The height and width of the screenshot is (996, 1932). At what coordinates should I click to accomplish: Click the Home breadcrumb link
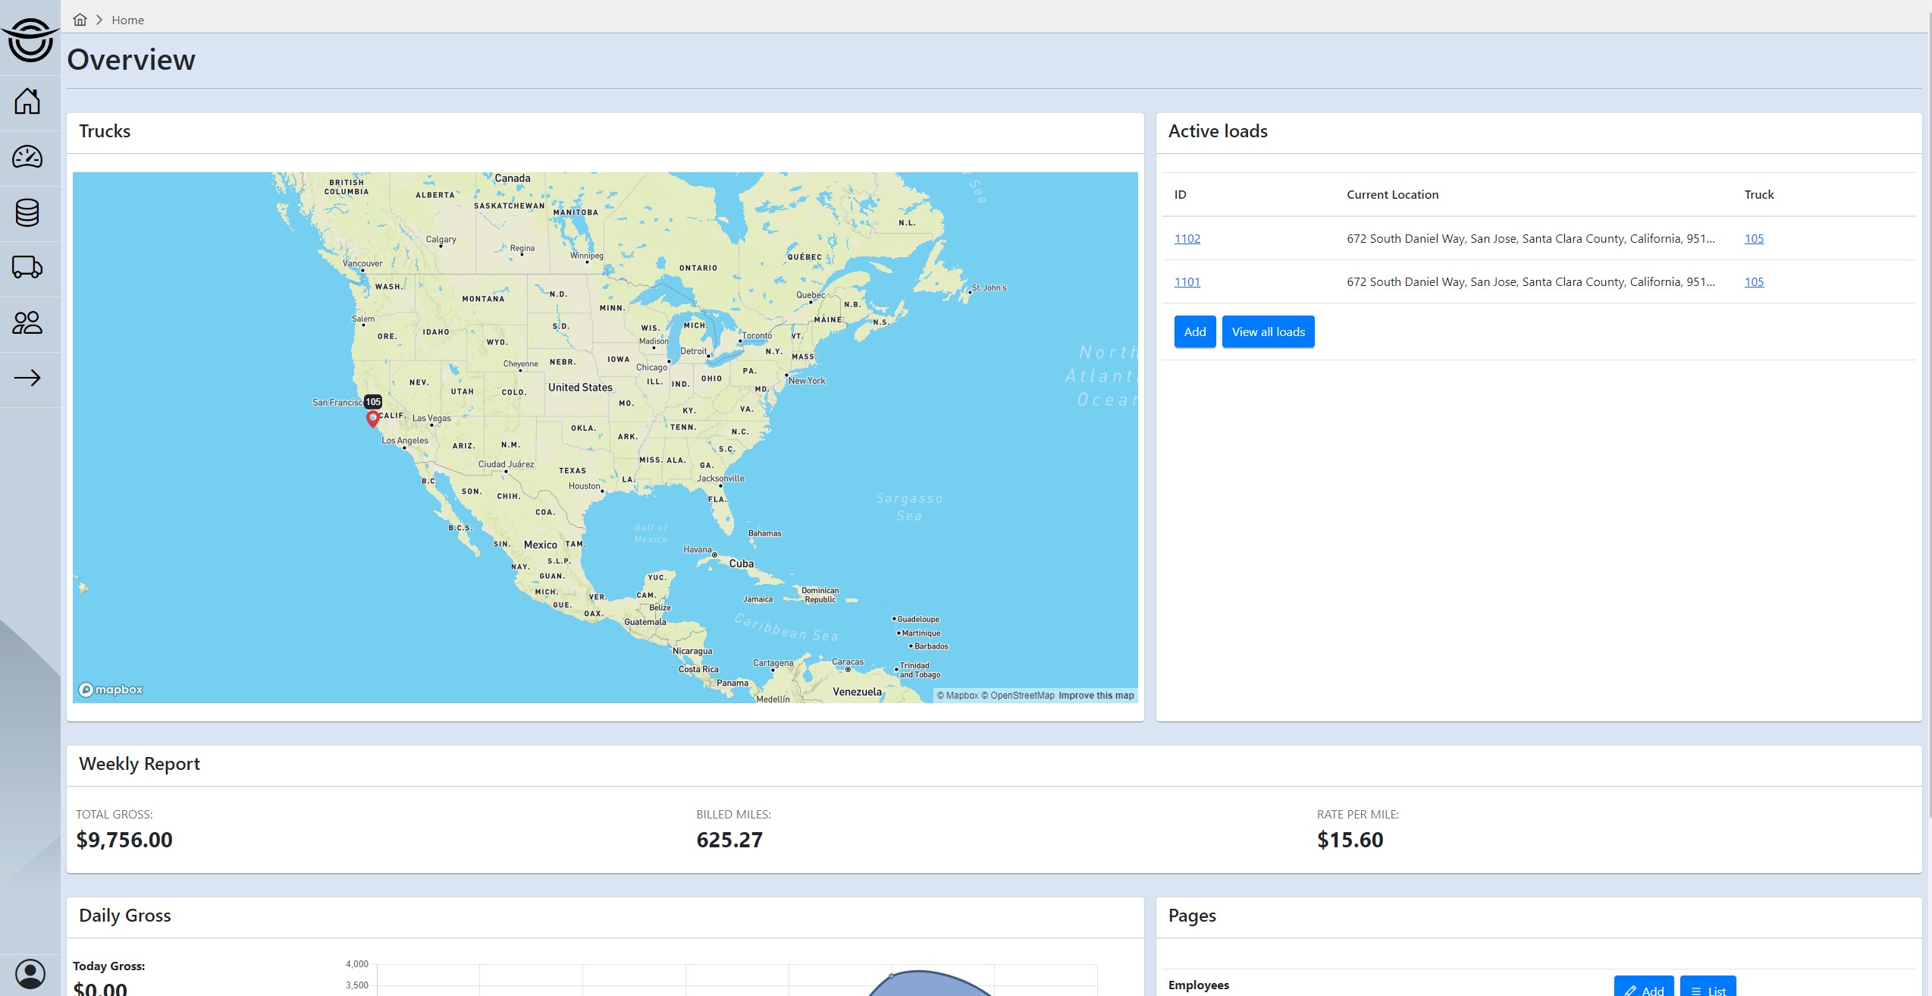tap(127, 20)
